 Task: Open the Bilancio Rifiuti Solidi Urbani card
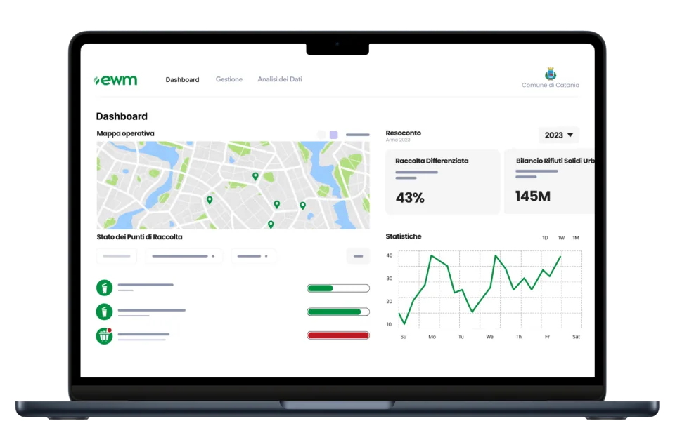coord(549,182)
